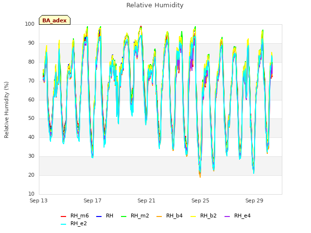Click the Relative Humidity (%) axis label
Viewport: 311px width, 233px height.
[6, 110]
